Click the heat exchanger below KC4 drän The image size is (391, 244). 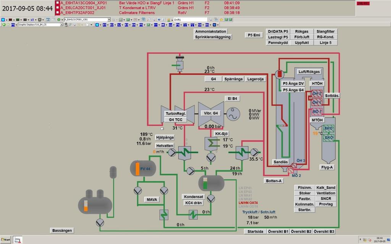point(193,215)
